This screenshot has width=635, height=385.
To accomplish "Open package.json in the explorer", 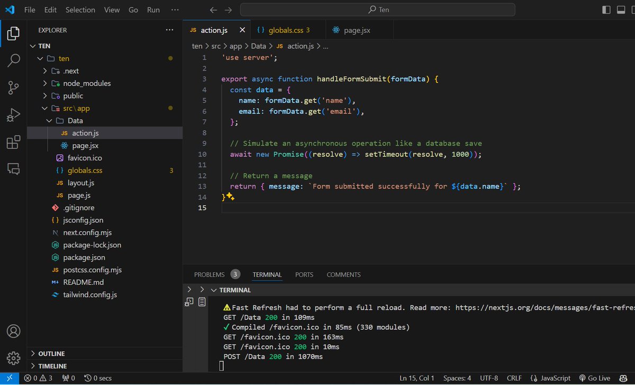I will pyautogui.click(x=84, y=257).
